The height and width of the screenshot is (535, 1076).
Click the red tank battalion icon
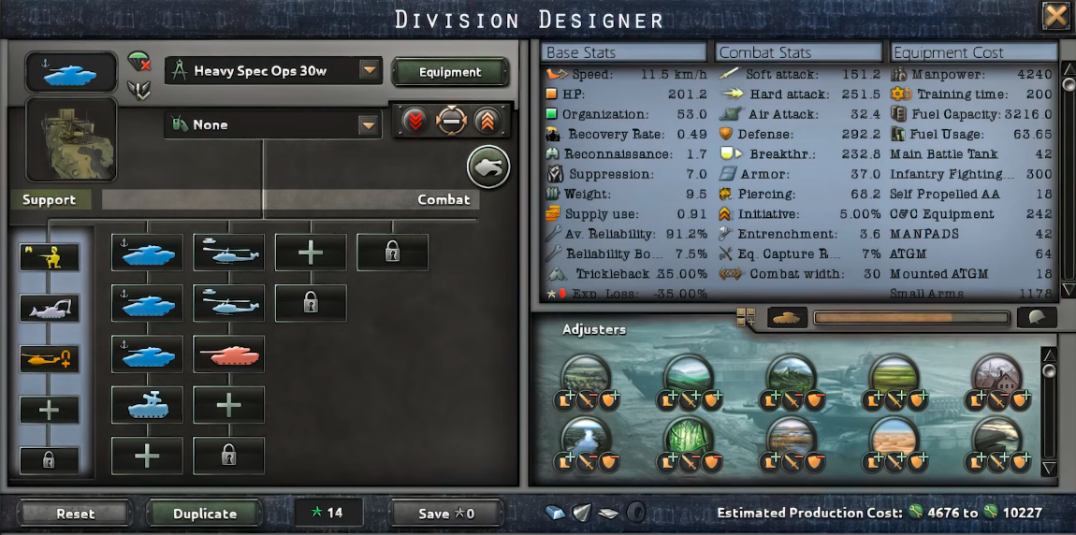coord(228,354)
